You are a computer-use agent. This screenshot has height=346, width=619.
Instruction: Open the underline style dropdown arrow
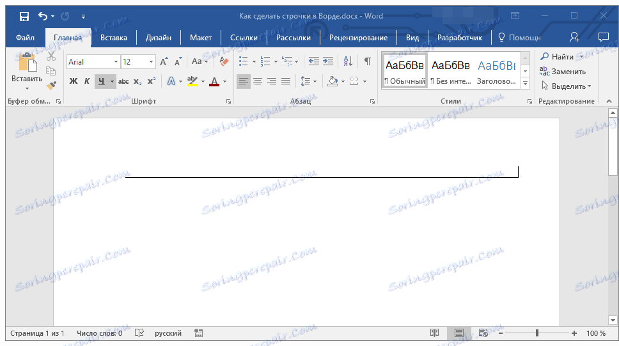pos(112,82)
